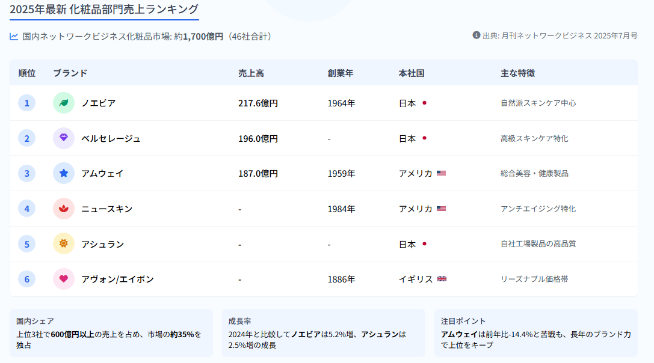Click the blue star icon for アムウェイ

(x=63, y=173)
